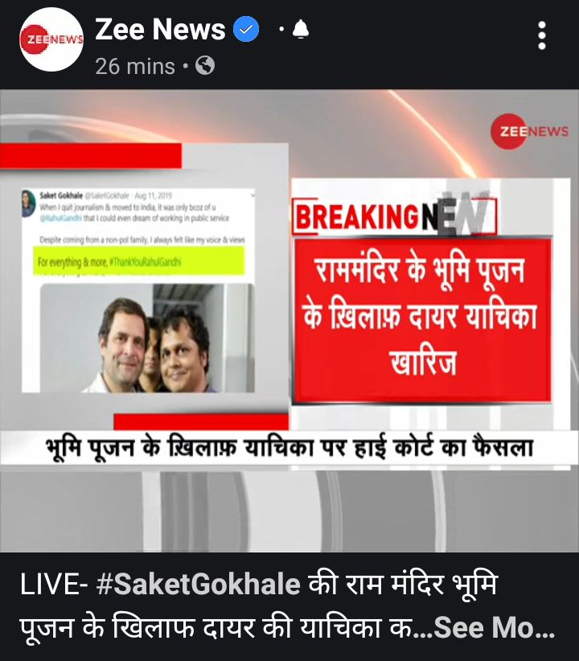Tap the @RahulGandhi mention in the tweet
Image resolution: width=579 pixels, height=661 pixels.
61,218
